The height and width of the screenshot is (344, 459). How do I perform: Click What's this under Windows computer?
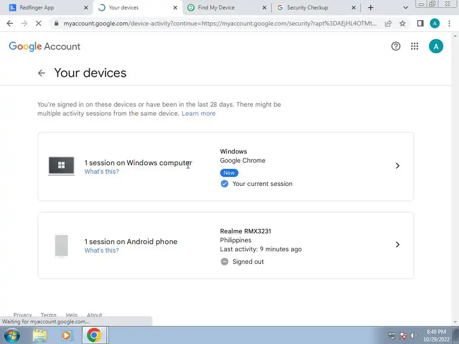point(102,172)
